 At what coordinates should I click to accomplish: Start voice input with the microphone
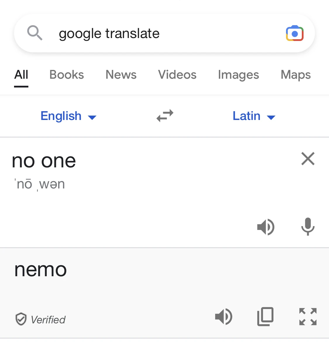(308, 227)
